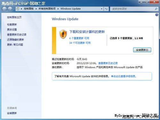Screen dimensions: 160x120
Task: Click 4 个重要更新 可用 link
Action: click(x=79, y=38)
